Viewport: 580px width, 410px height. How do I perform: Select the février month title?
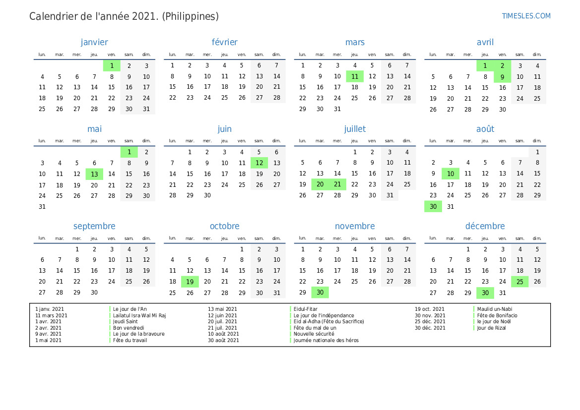[224, 43]
